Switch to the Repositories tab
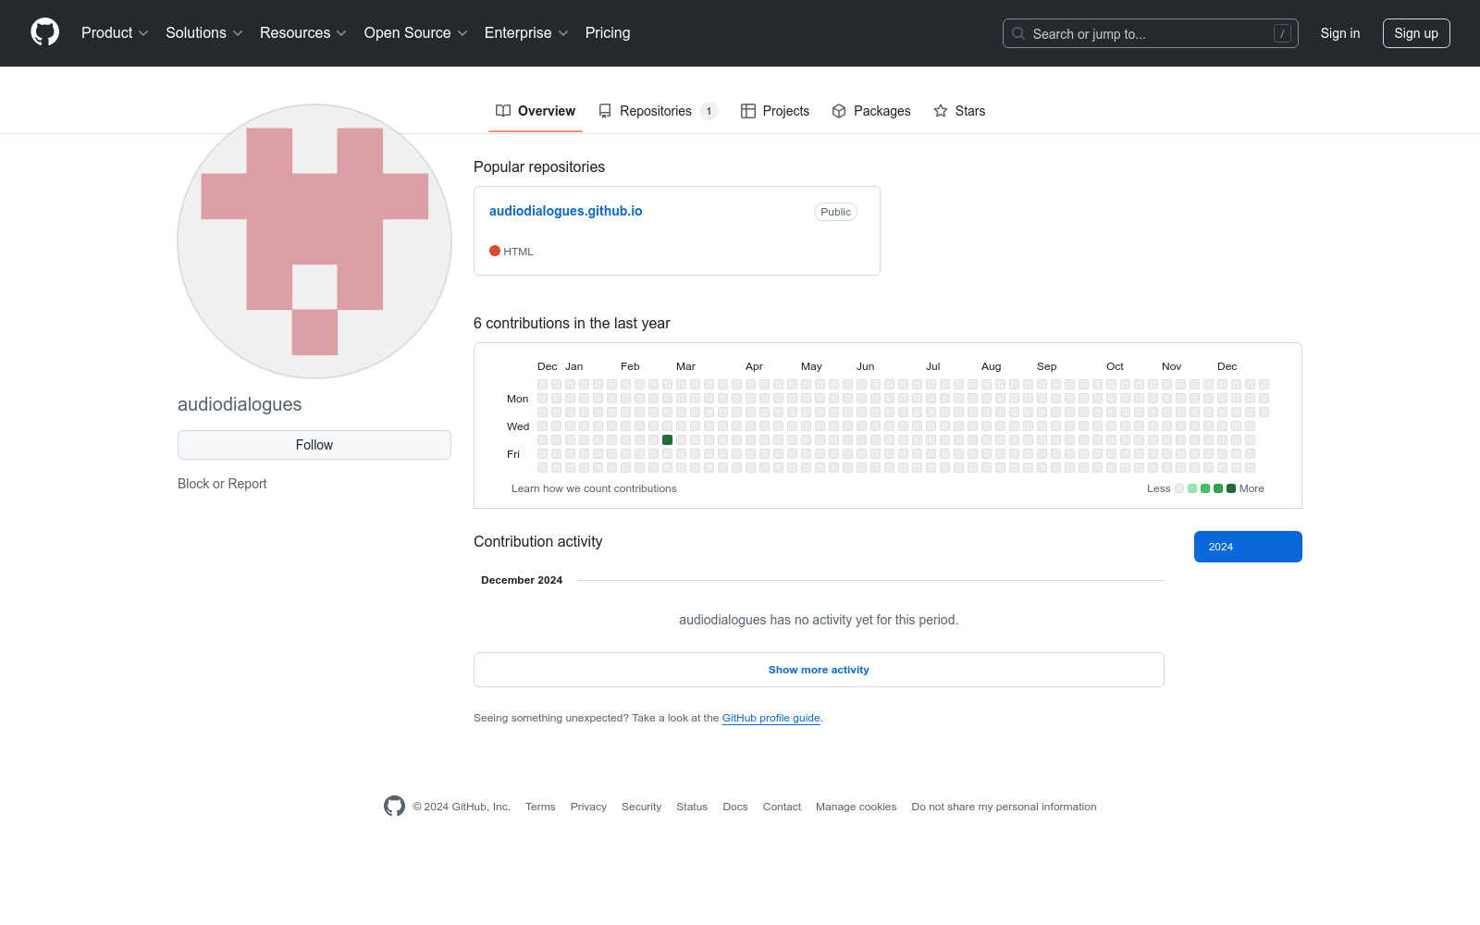 click(658, 111)
